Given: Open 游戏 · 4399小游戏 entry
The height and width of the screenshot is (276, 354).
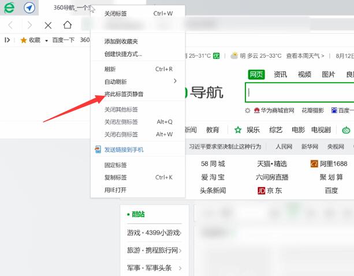Looking at the screenshot, I should [x=154, y=233].
